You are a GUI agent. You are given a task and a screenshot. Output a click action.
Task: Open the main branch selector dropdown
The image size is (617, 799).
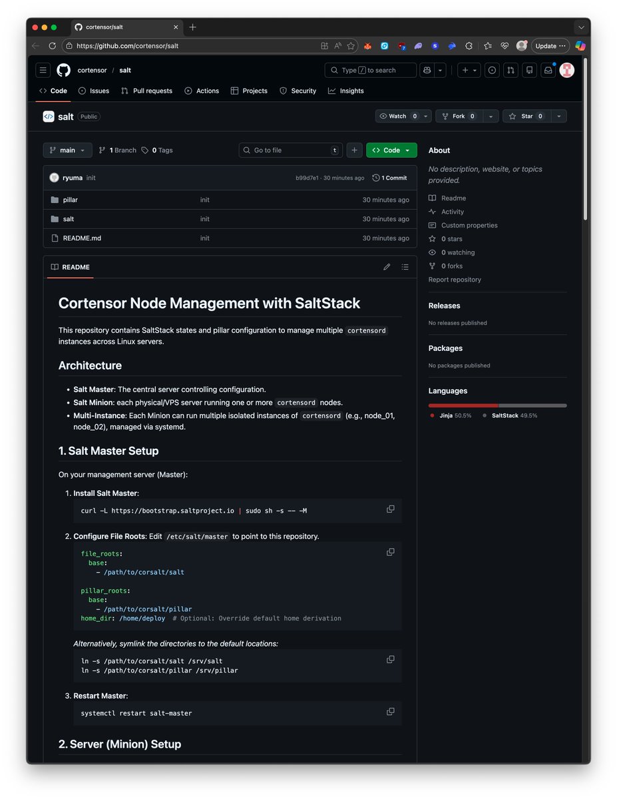coord(67,150)
